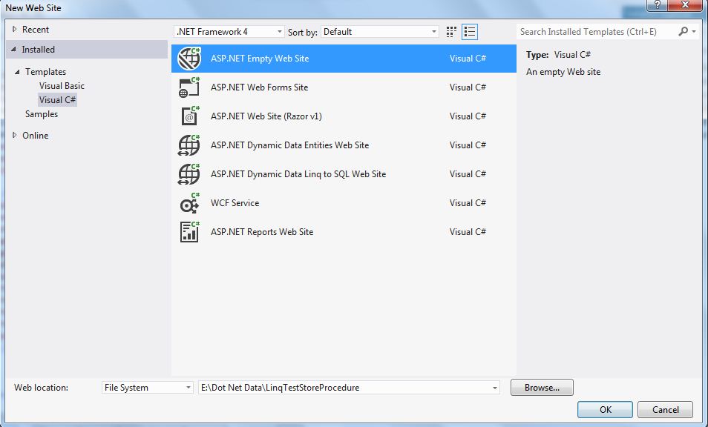Click the Dynamic Data Entities Web Site icon
708x427 pixels.
[189, 145]
